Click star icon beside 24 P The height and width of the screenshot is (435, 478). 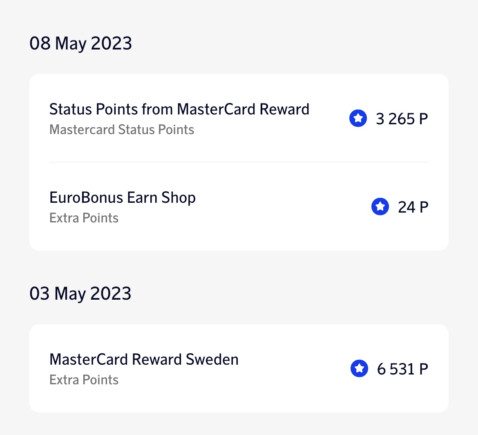380,206
